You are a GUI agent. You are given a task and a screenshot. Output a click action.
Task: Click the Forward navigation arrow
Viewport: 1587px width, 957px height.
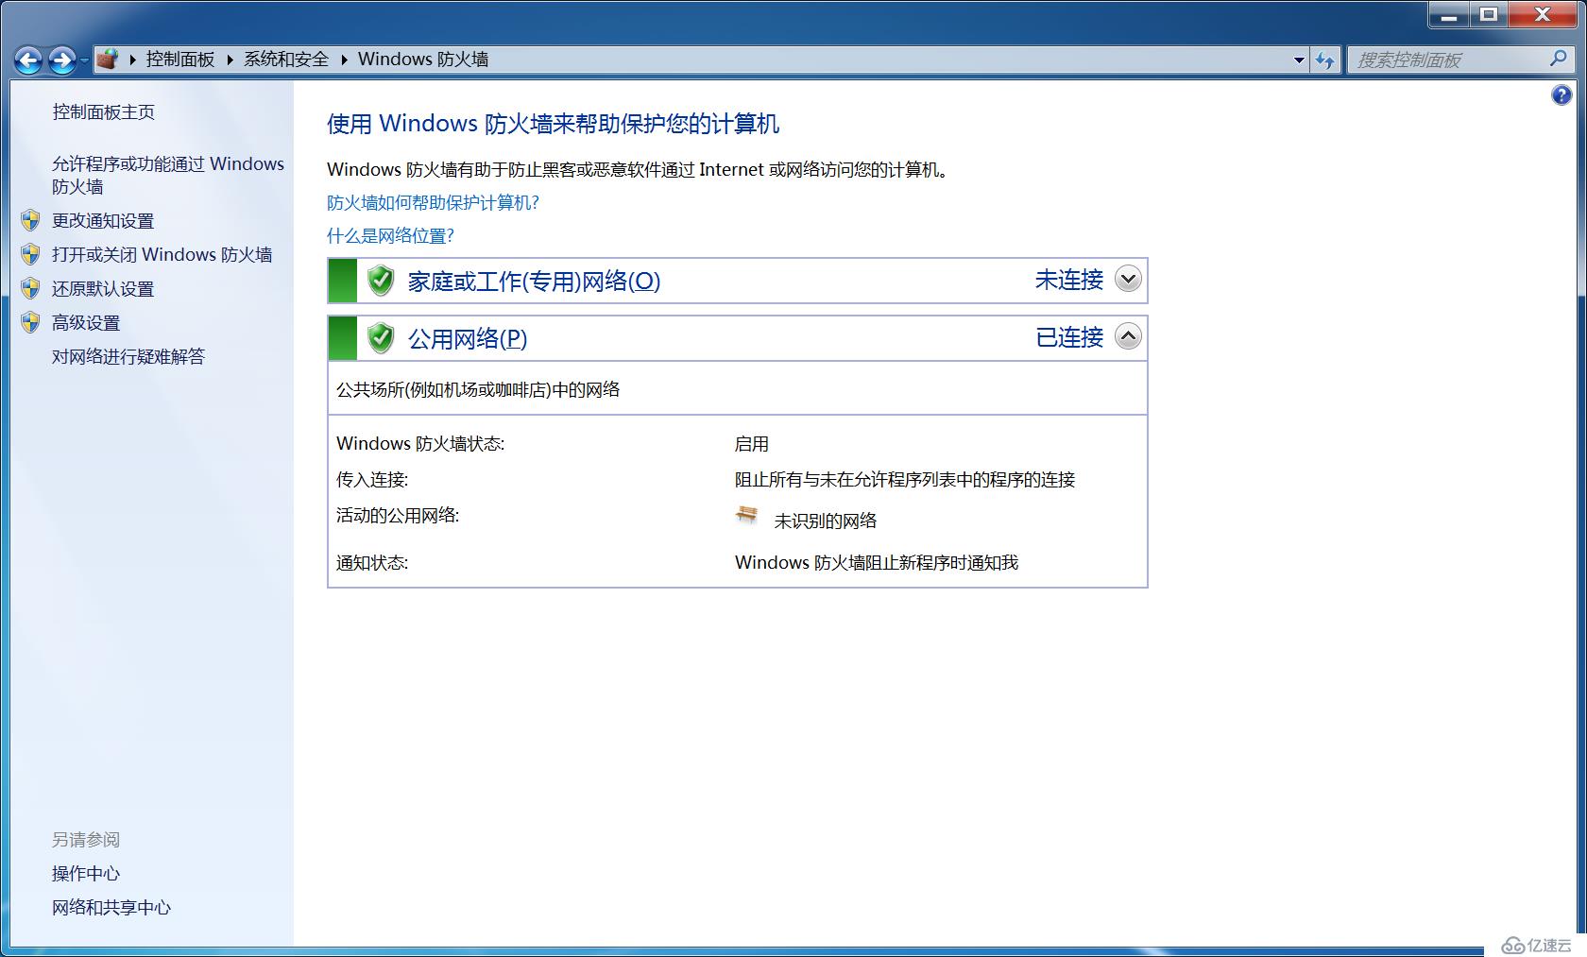(x=62, y=60)
